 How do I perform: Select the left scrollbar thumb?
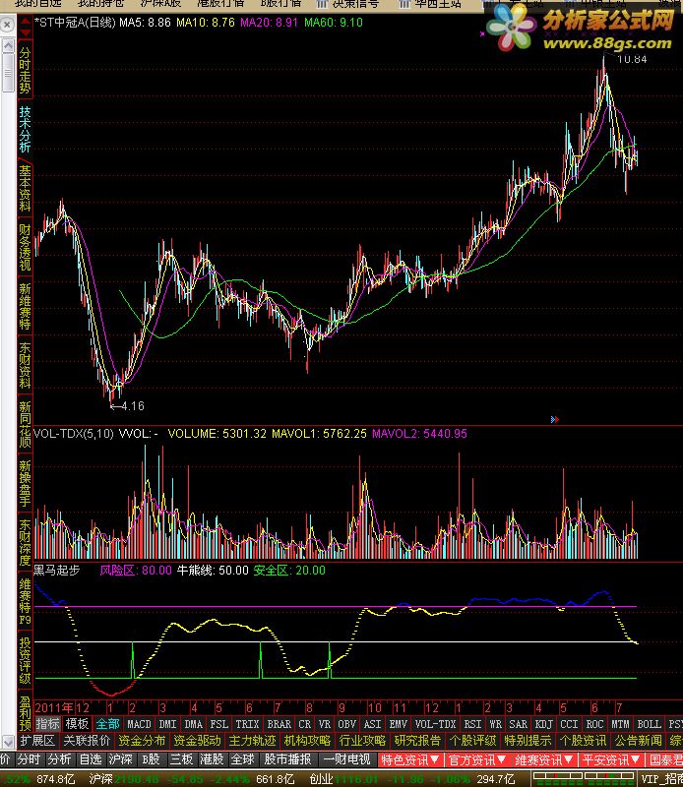8,73
